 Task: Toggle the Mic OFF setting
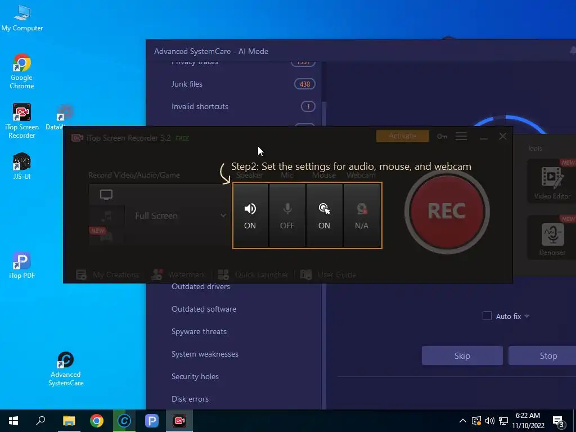coord(287,215)
